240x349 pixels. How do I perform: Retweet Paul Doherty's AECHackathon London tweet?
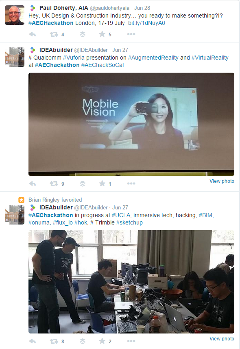[x=54, y=34]
